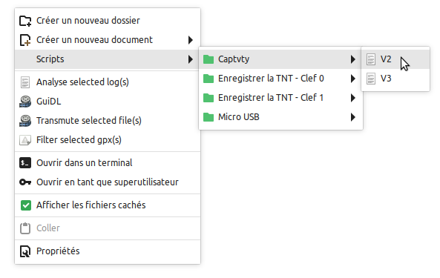Viewport: 440px width, 278px height.
Task: Run the V2 Captvty script
Action: 395,59
